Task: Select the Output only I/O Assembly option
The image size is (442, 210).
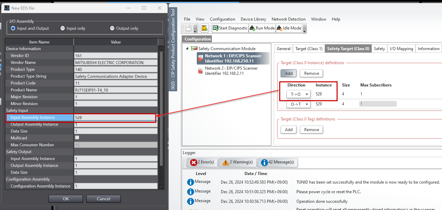Action: click(x=124, y=28)
